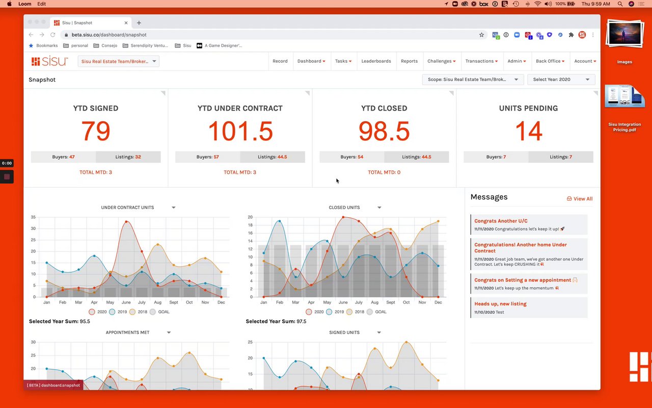Open the macOS Spotlight search icon
The image size is (652, 408).
620,4
